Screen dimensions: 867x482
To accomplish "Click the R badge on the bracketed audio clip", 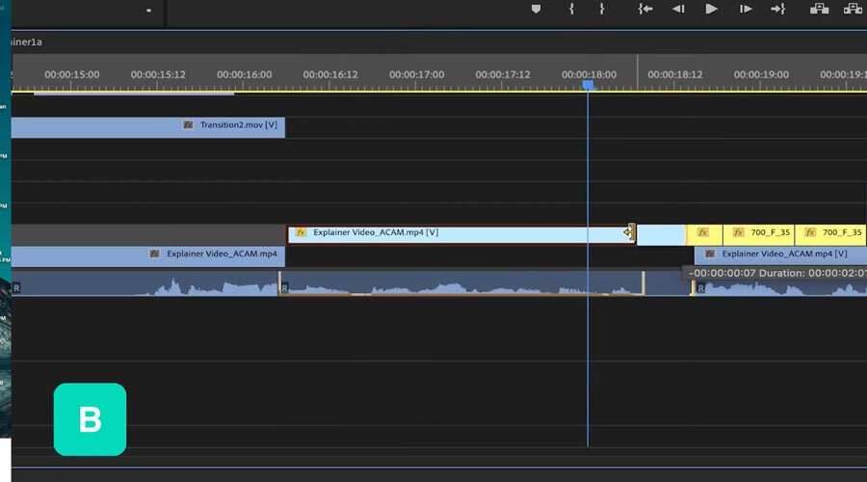I will (x=284, y=288).
